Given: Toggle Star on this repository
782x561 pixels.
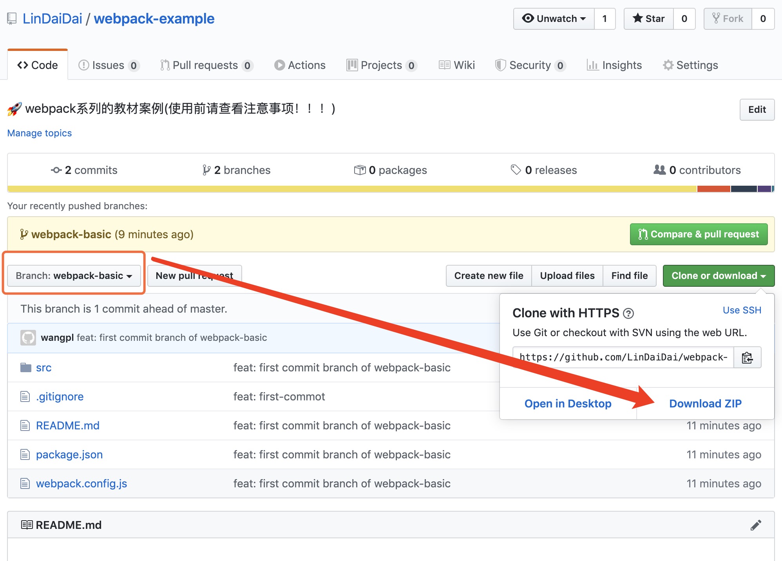Looking at the screenshot, I should pos(649,19).
